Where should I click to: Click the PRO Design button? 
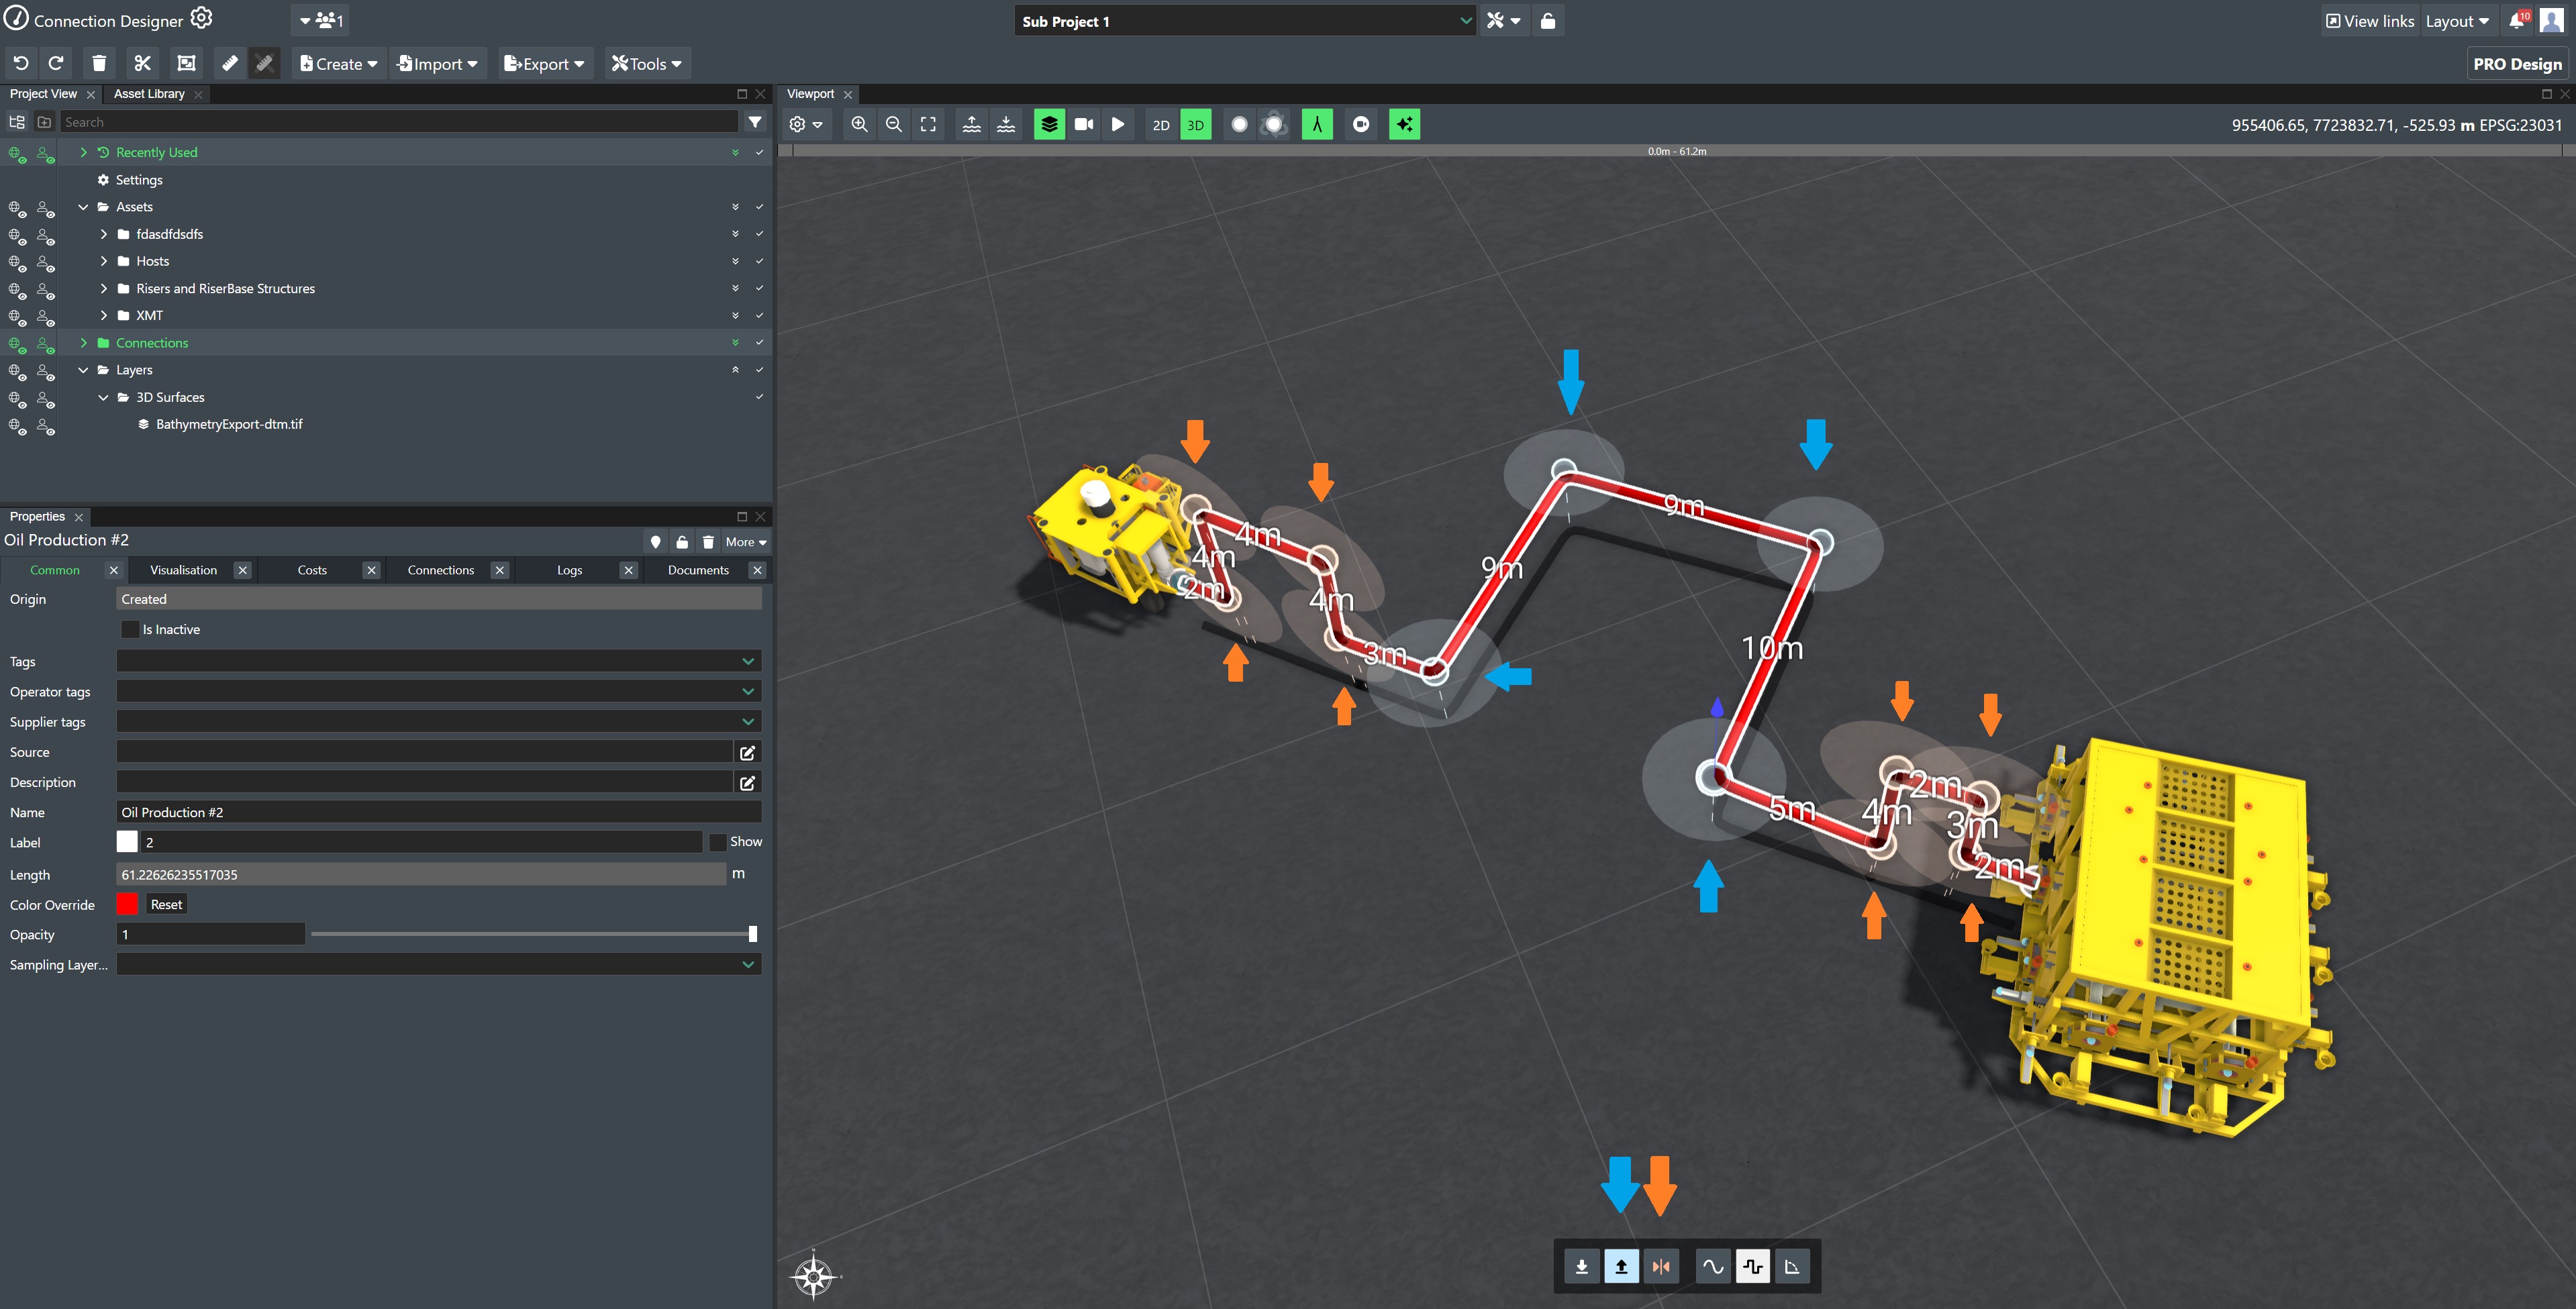click(x=2517, y=64)
